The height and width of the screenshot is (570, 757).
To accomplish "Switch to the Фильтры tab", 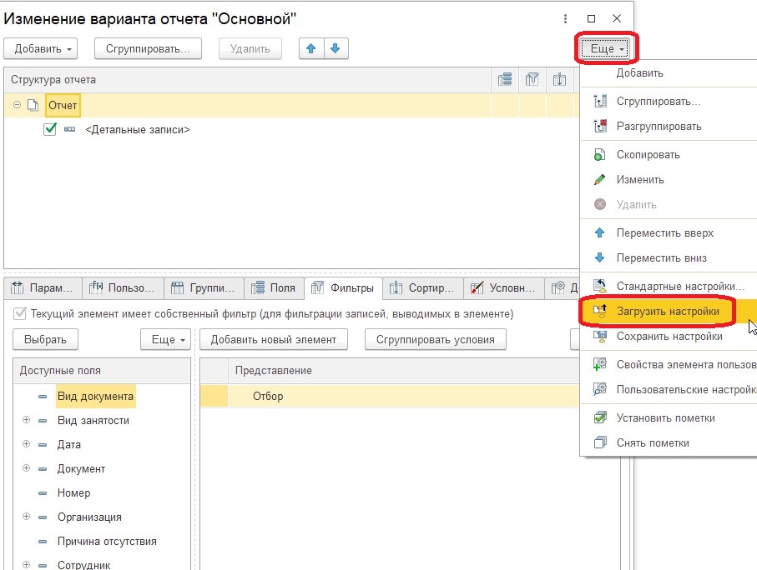I will (x=343, y=287).
